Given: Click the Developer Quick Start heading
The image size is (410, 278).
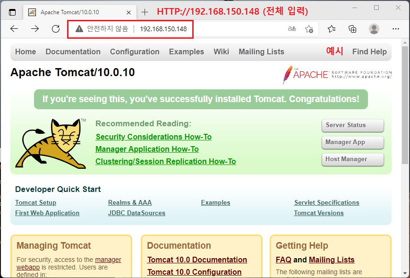Looking at the screenshot, I should click(58, 189).
